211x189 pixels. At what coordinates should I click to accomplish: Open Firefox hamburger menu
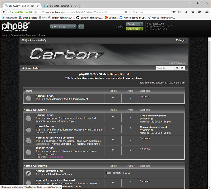pyautogui.click(x=207, y=12)
